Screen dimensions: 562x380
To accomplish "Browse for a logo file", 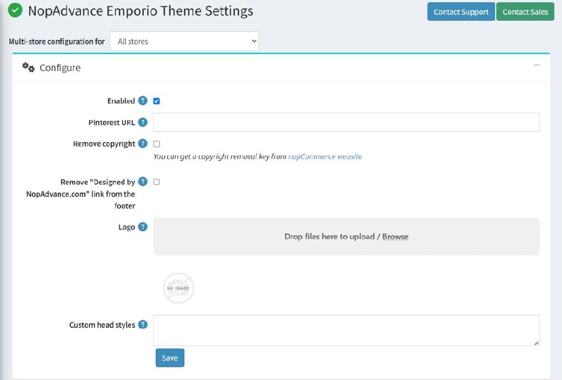I will (x=395, y=236).
